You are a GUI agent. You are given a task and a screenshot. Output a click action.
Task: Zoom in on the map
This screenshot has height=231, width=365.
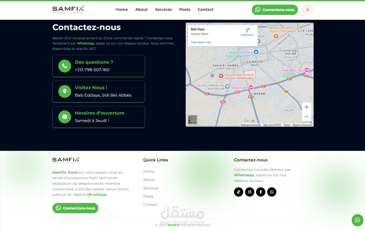307,107
